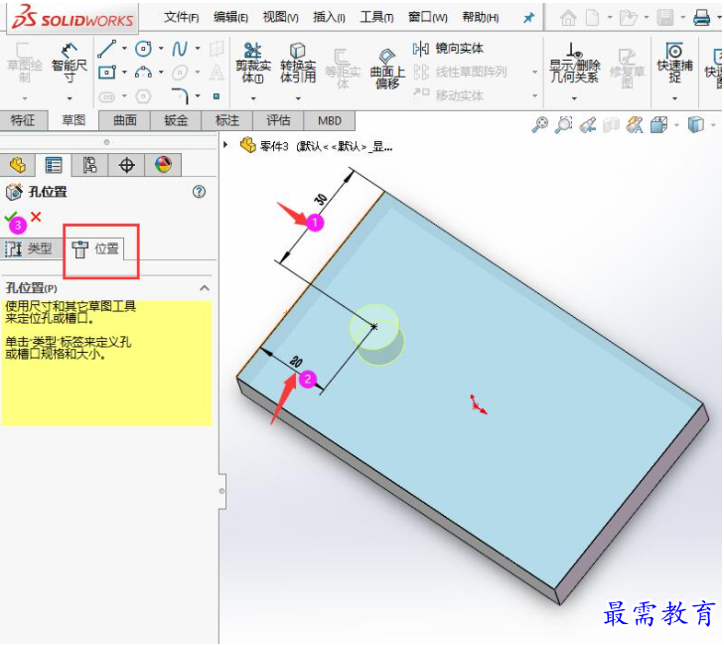The image size is (724, 645).
Task: Select the sketch Point tool
Action: pyautogui.click(x=217, y=96)
